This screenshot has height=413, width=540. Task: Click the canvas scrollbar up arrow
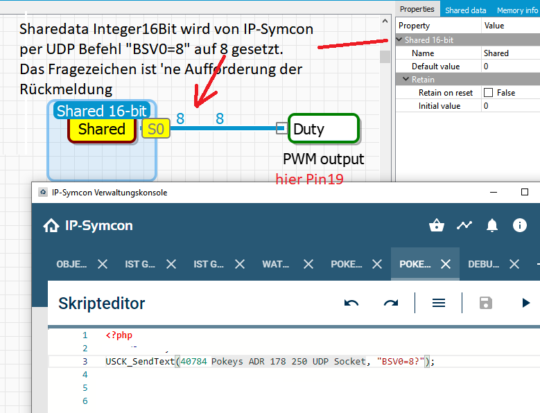click(x=385, y=21)
